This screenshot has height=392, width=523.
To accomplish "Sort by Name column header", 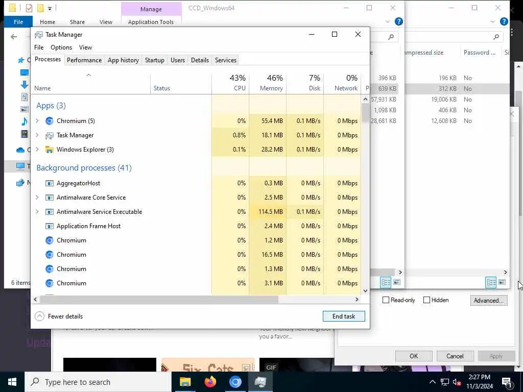I will 91,83.
